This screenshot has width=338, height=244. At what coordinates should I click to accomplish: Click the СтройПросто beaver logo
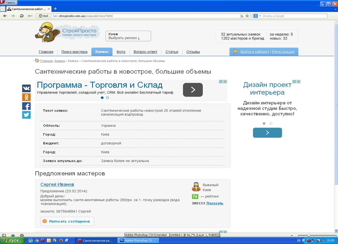click(x=67, y=32)
